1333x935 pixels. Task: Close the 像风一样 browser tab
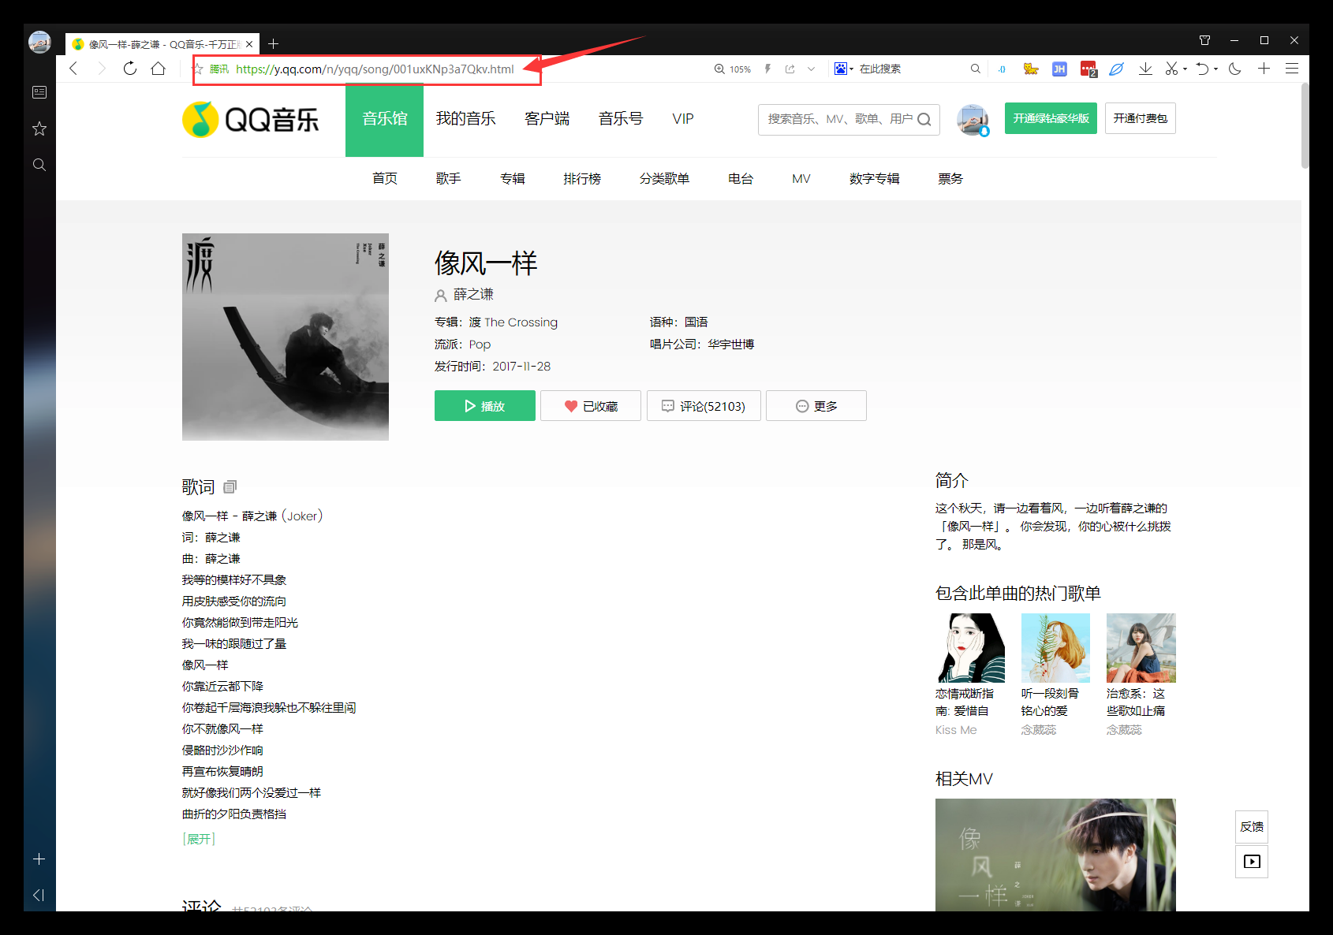pyautogui.click(x=249, y=44)
